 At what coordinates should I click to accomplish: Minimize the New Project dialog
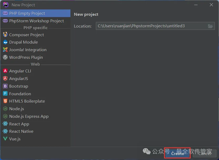click(196, 5)
